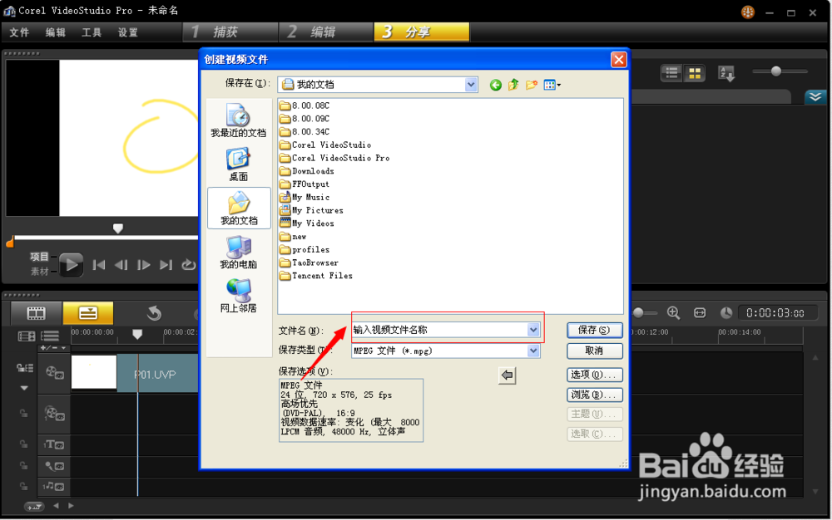Image resolution: width=832 pixels, height=520 pixels.
Task: Open the 编辑 menu
Action: tap(55, 32)
